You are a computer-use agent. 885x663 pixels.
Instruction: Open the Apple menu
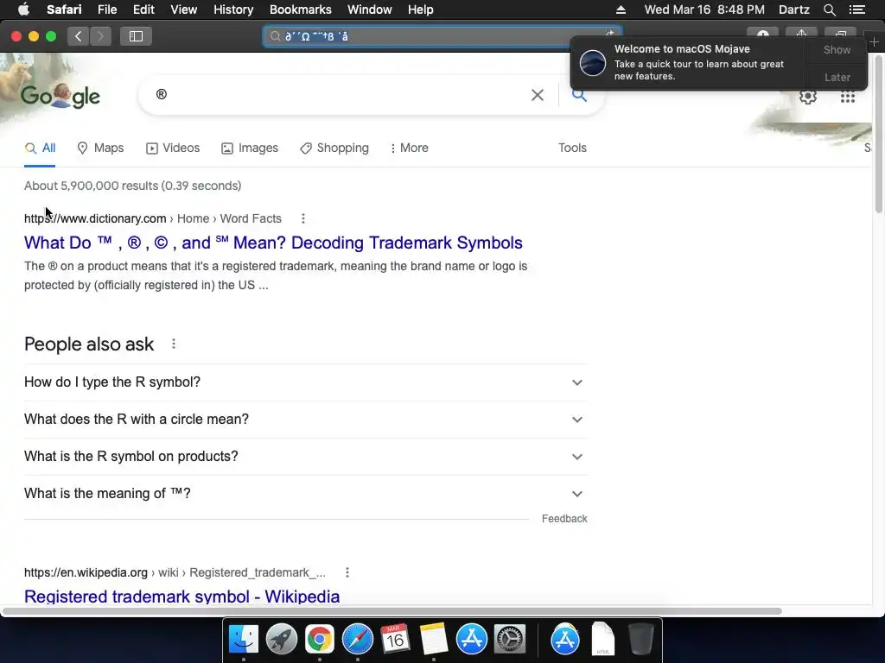(x=23, y=9)
